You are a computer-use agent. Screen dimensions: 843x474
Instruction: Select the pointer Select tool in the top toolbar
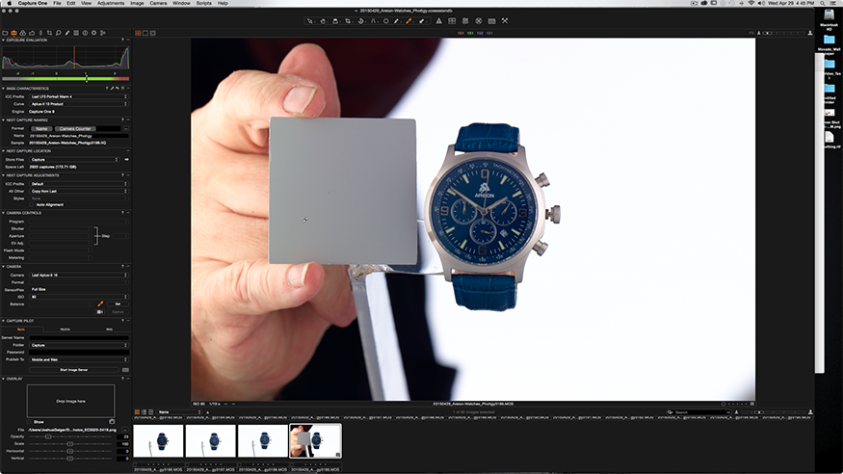pyautogui.click(x=310, y=21)
